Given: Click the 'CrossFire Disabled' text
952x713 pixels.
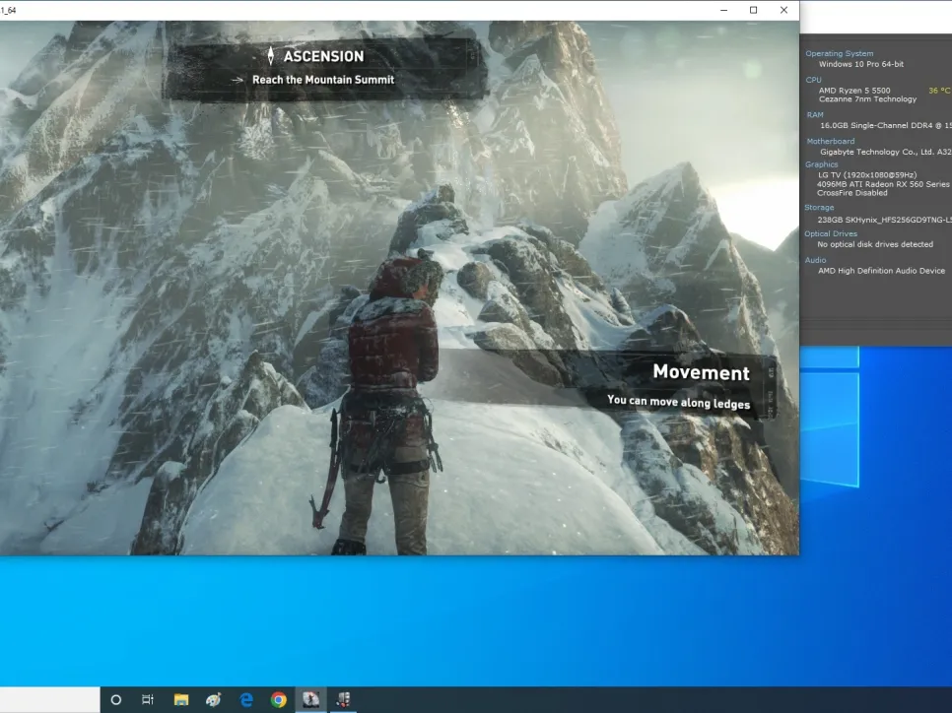Looking at the screenshot, I should click(x=851, y=193).
